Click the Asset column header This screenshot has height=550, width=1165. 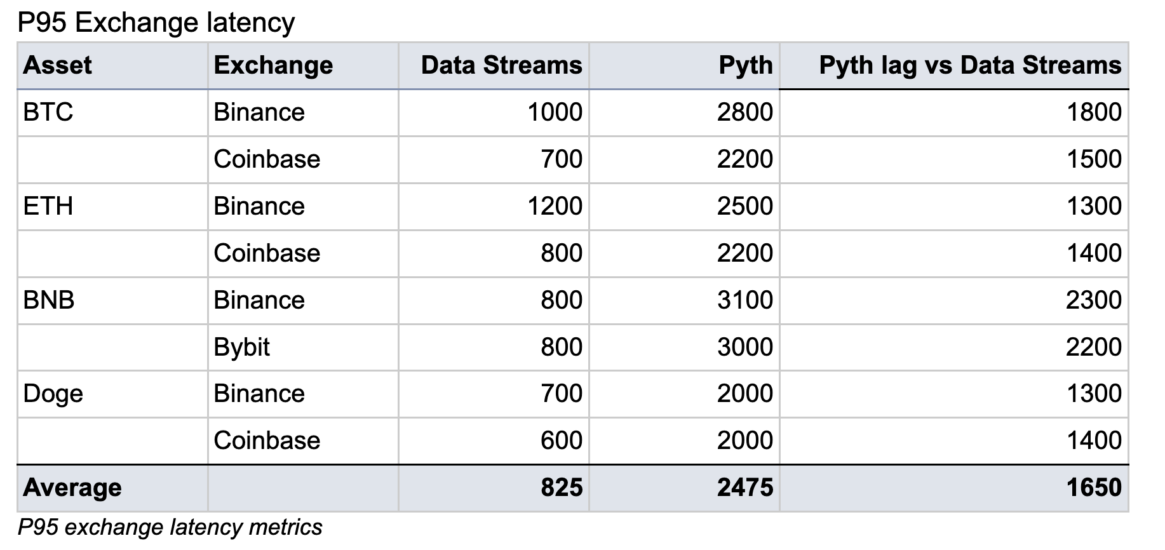tap(57, 65)
